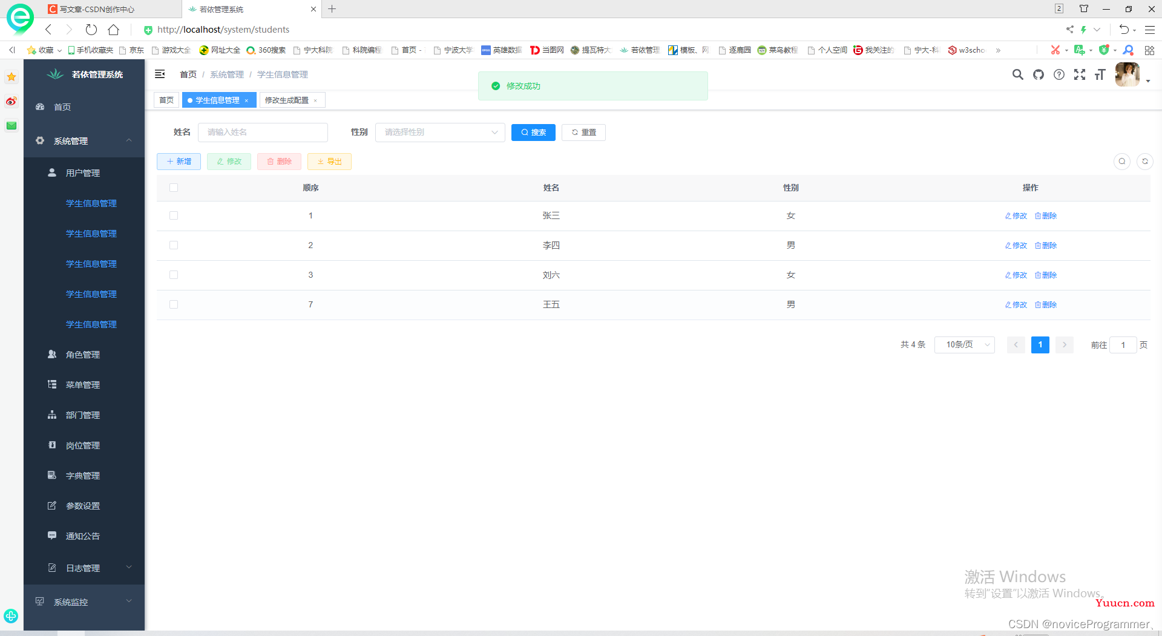The height and width of the screenshot is (636, 1162).
Task: Select pagination page 1 button
Action: [x=1040, y=344]
